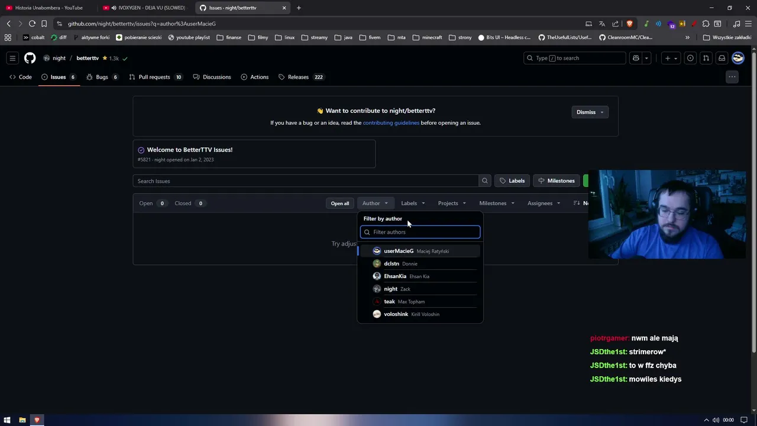Click the Filter authors text box
757x426 pixels.
[420, 232]
